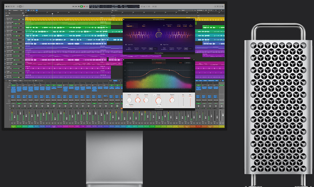Enable the Low Cut power icon in ChromaGlow
Image resolution: width=314 pixels, height=187 pixels.
[x=126, y=45]
